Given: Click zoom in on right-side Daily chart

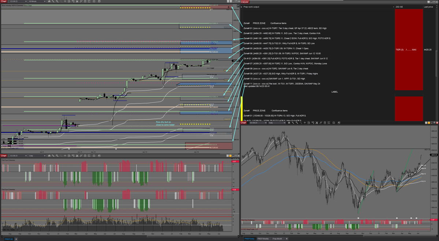Looking at the screenshot, I should [x=297, y=123].
